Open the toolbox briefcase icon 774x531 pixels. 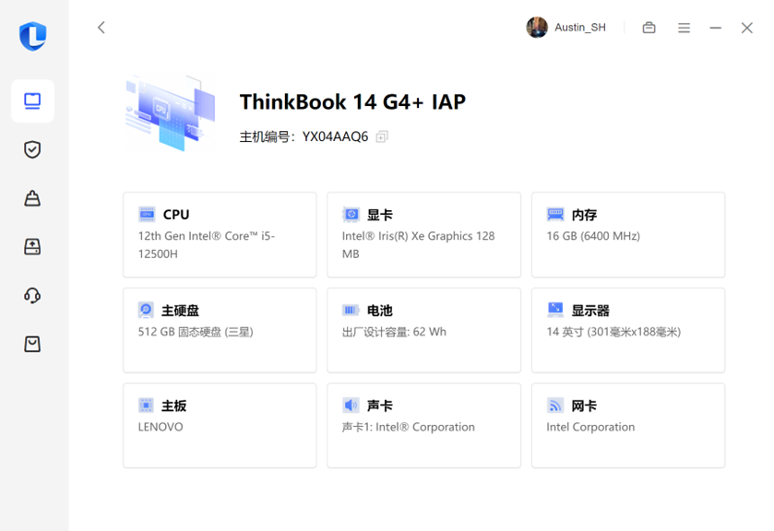click(649, 28)
